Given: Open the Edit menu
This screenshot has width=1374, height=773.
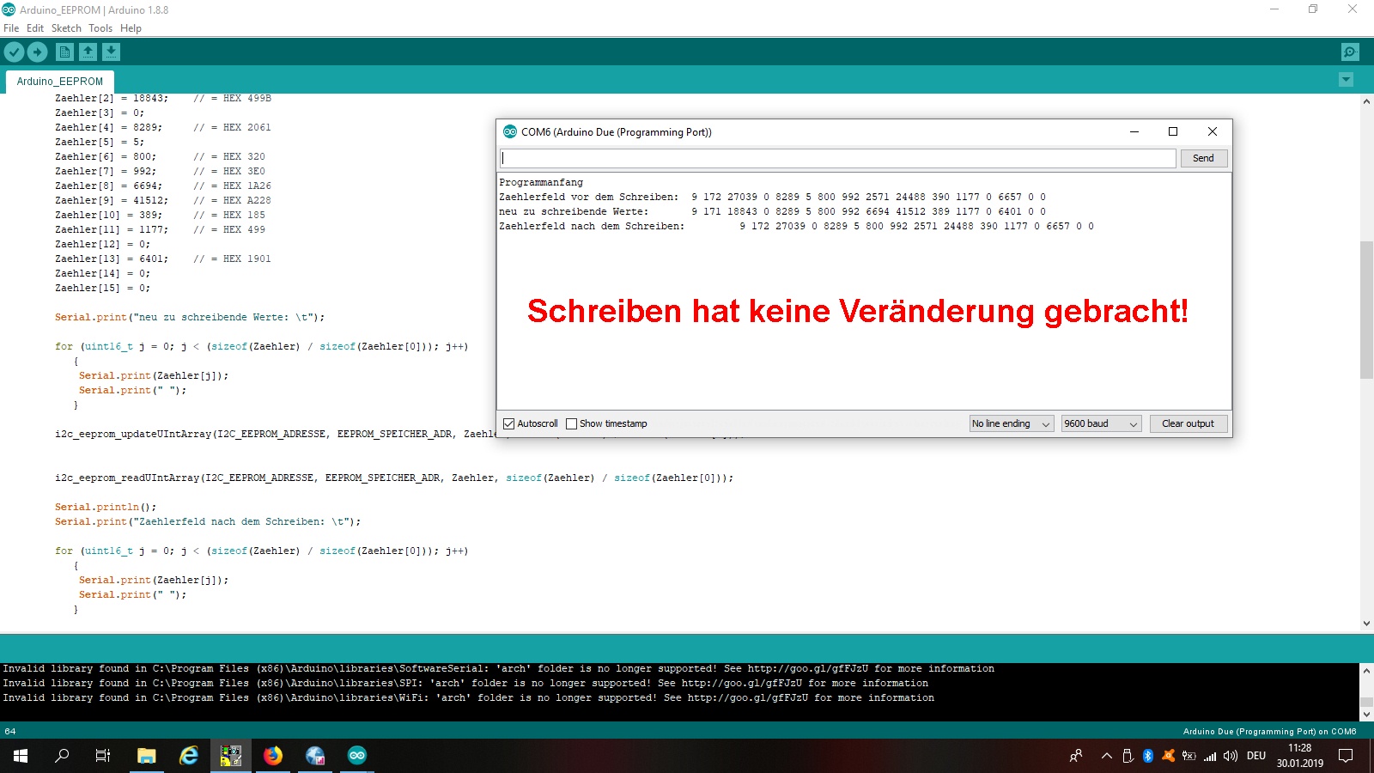Looking at the screenshot, I should point(35,28).
